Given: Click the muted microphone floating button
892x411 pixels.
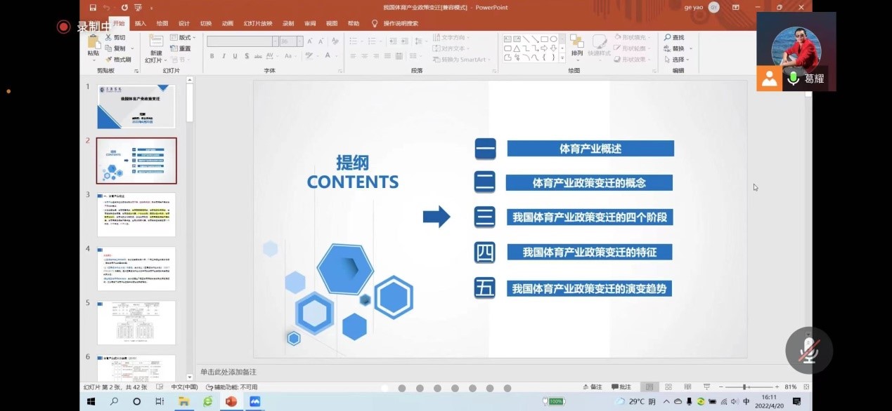Looking at the screenshot, I should [x=808, y=350].
